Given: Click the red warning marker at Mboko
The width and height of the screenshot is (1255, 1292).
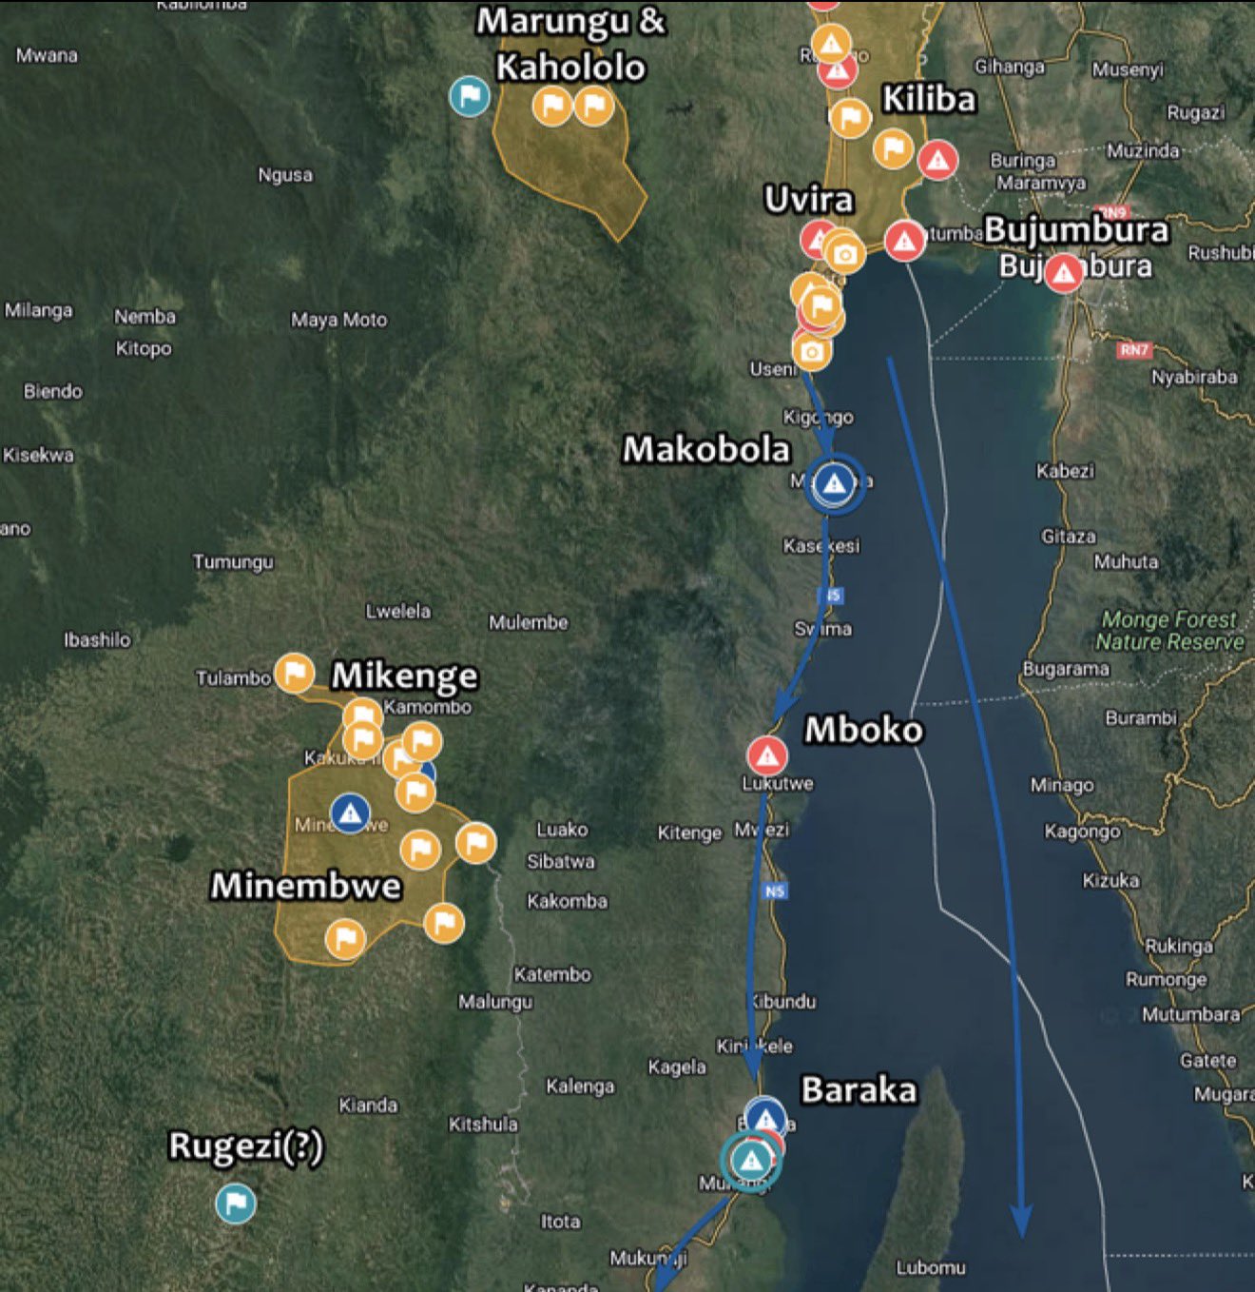Looking at the screenshot, I should click(x=766, y=756).
